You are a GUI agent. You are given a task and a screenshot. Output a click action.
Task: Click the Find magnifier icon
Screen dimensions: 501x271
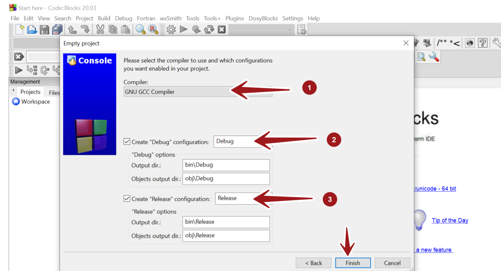[140, 30]
